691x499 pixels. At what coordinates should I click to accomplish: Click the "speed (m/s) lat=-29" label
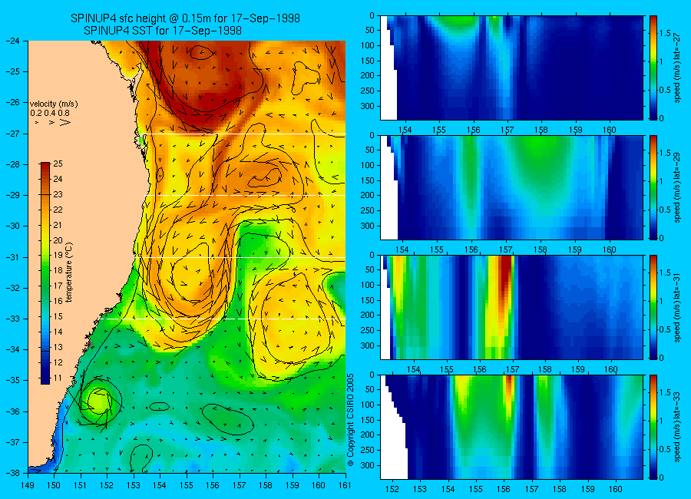tap(677, 187)
